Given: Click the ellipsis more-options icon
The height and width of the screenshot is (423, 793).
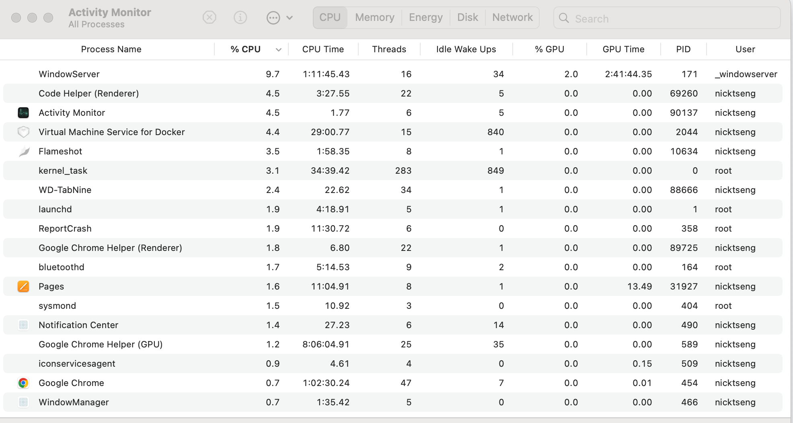Looking at the screenshot, I should [x=273, y=18].
